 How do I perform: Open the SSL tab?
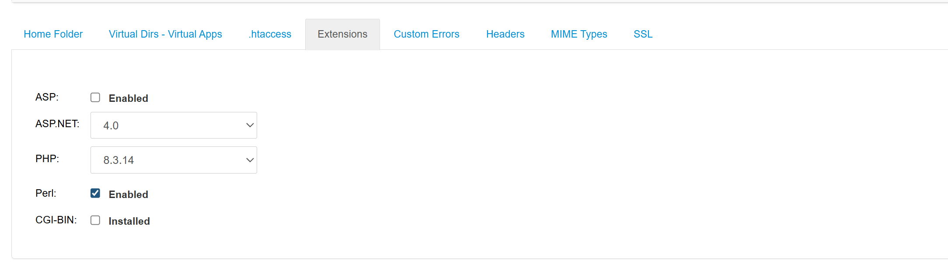[x=643, y=34]
